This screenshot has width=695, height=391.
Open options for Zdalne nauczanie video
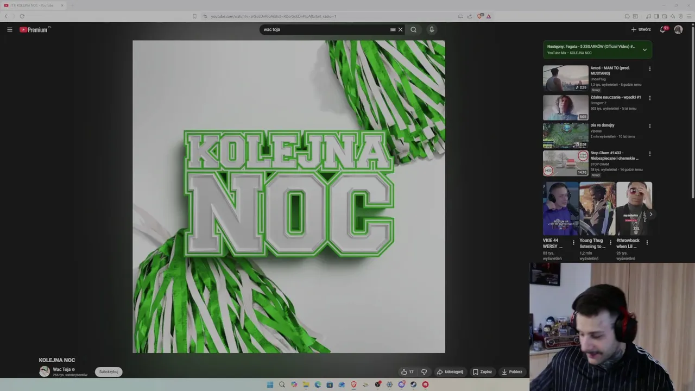649,98
